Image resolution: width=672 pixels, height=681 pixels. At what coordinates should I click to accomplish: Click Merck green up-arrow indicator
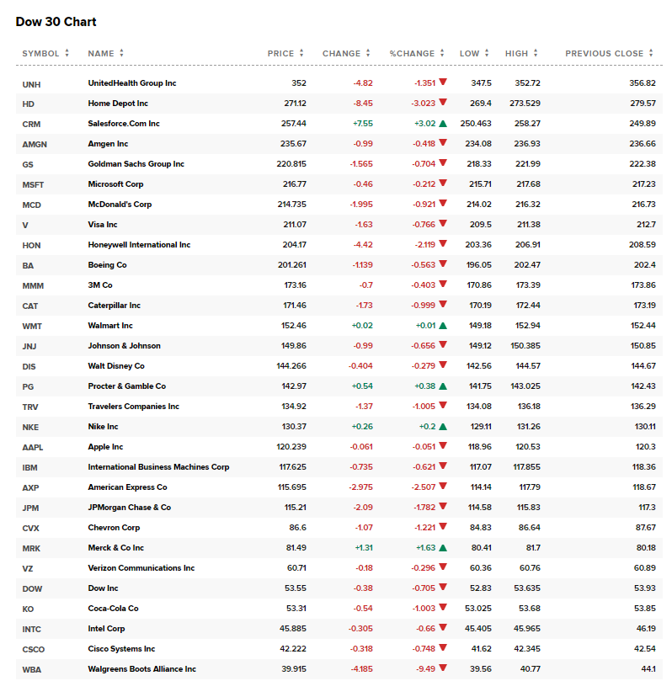click(443, 548)
